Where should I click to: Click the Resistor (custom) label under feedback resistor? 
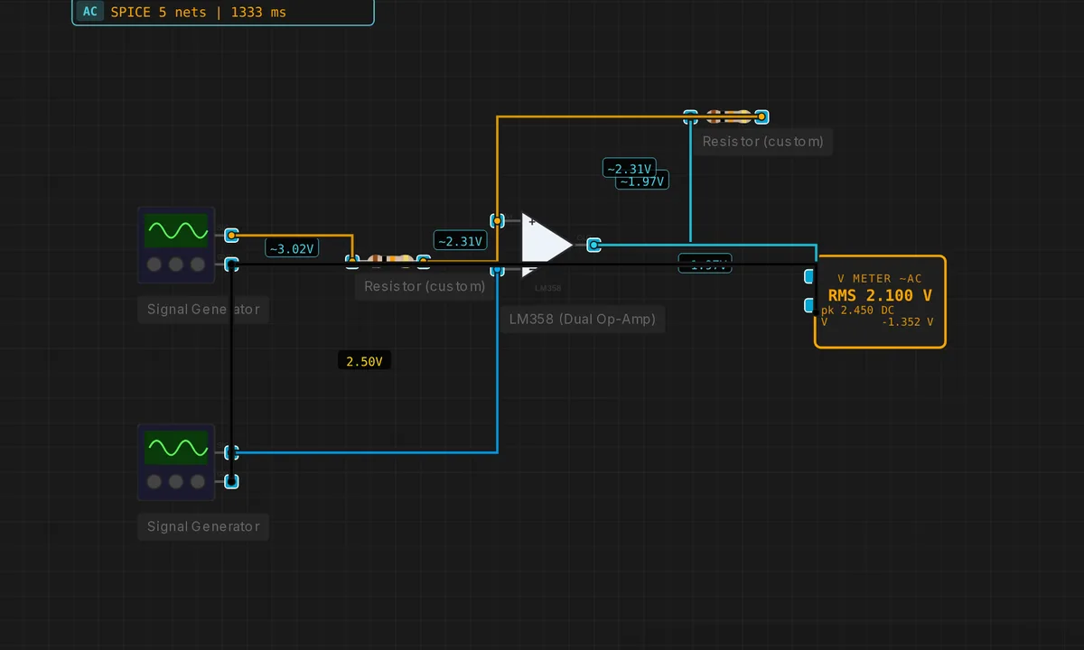[763, 142]
